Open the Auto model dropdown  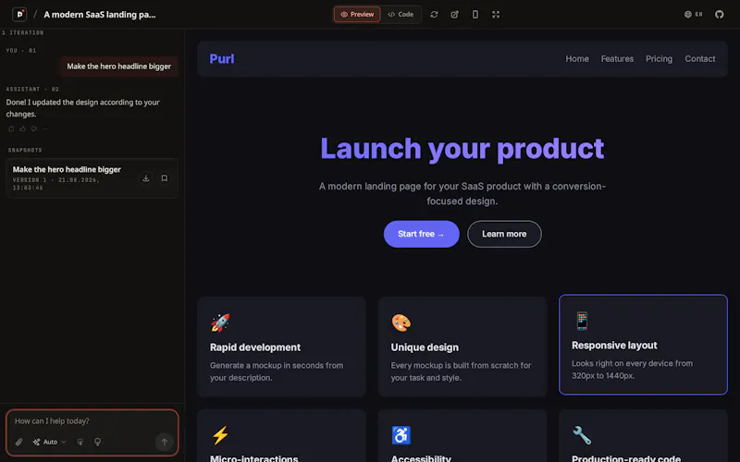tap(50, 443)
